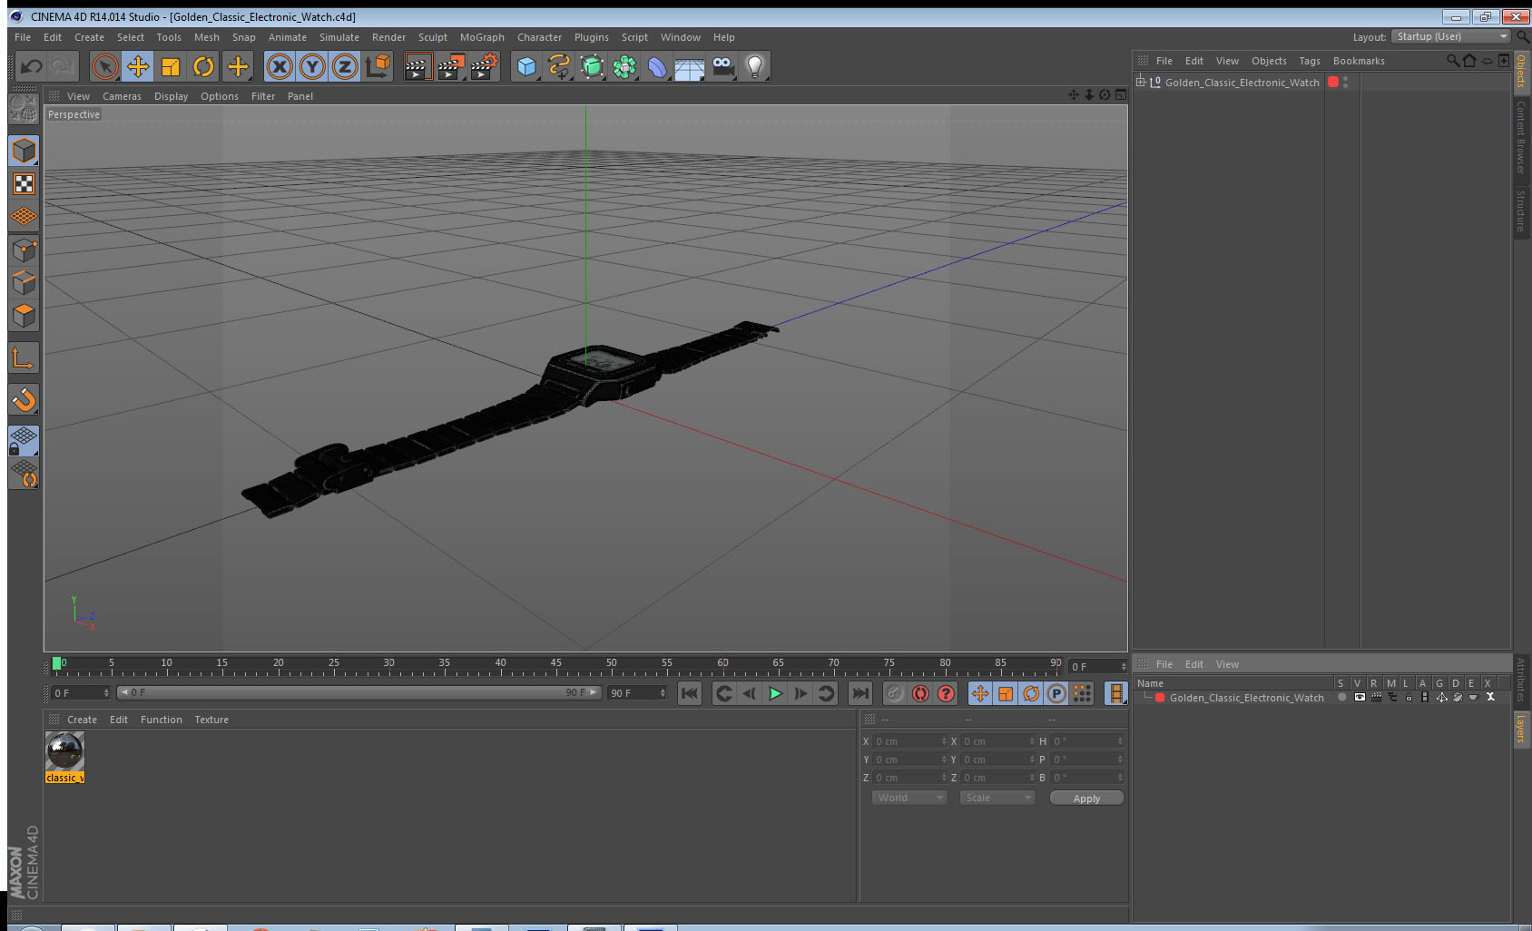This screenshot has height=931, width=1532.
Task: Expand Golden_Classic_Electronic_Watch object tree
Action: coord(1141,82)
